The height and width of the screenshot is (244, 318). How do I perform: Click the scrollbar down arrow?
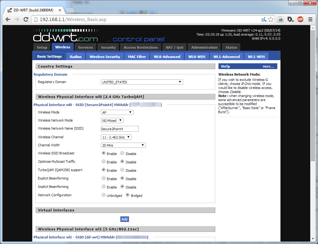[x=313, y=239]
